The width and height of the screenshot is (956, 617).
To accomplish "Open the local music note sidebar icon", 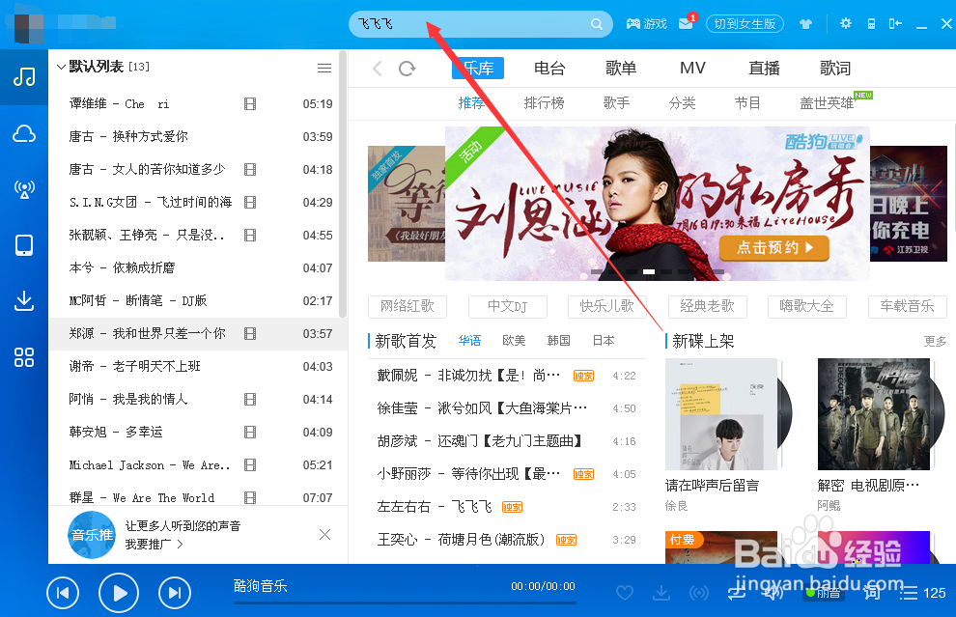I will 24,77.
